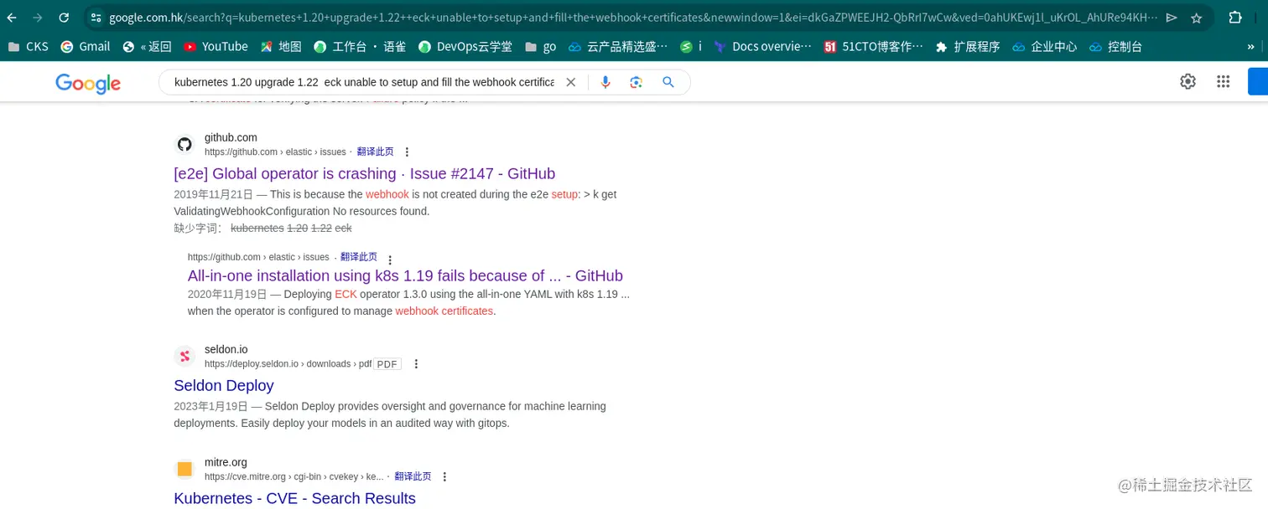Click the mitre.org site favicon
Image resolution: width=1268 pixels, height=509 pixels.
click(184, 469)
